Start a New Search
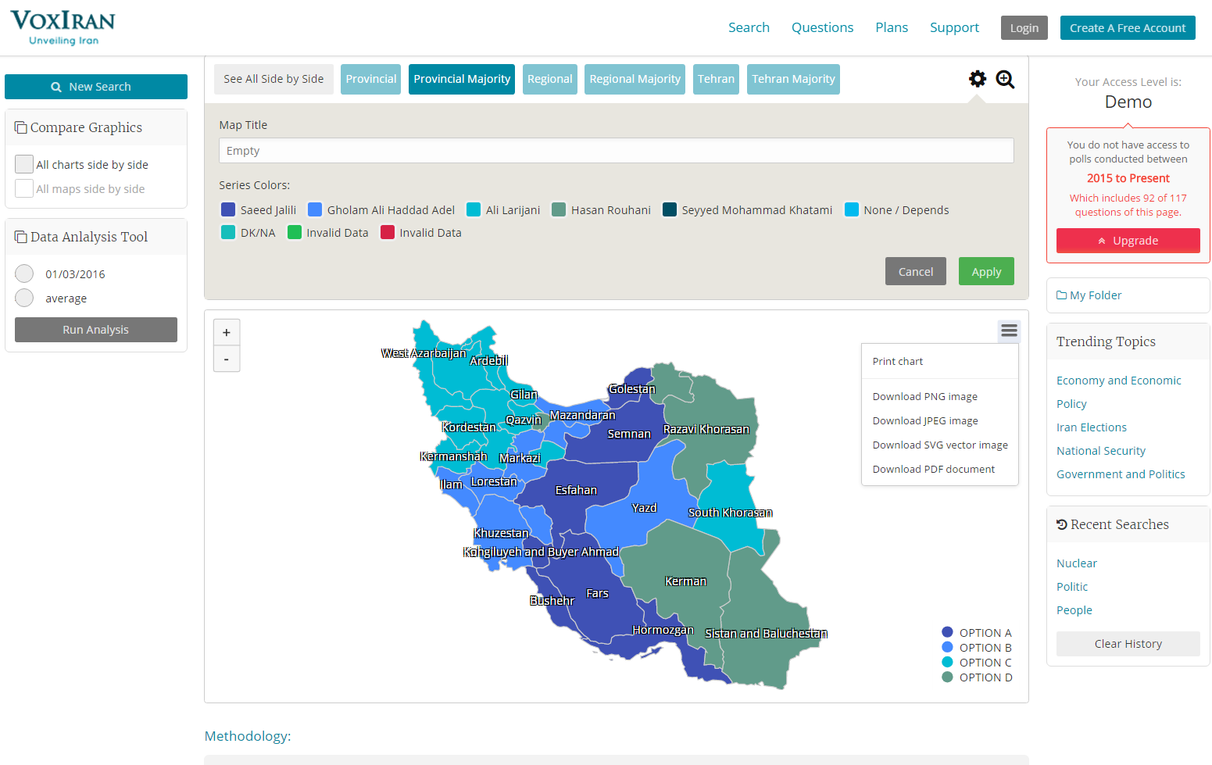1212x765 pixels. point(96,87)
